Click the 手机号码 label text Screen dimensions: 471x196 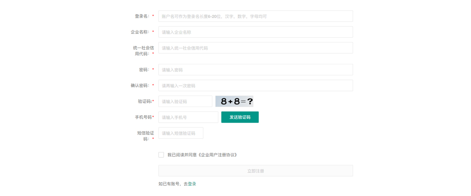pyautogui.click(x=143, y=117)
